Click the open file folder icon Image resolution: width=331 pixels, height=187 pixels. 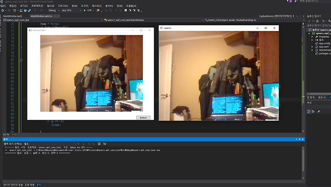21,10
